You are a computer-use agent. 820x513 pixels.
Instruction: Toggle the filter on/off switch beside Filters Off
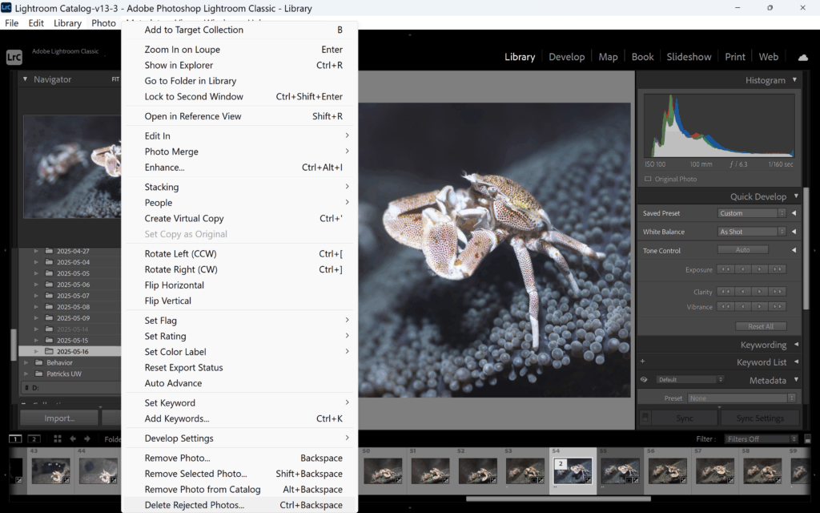tap(807, 438)
